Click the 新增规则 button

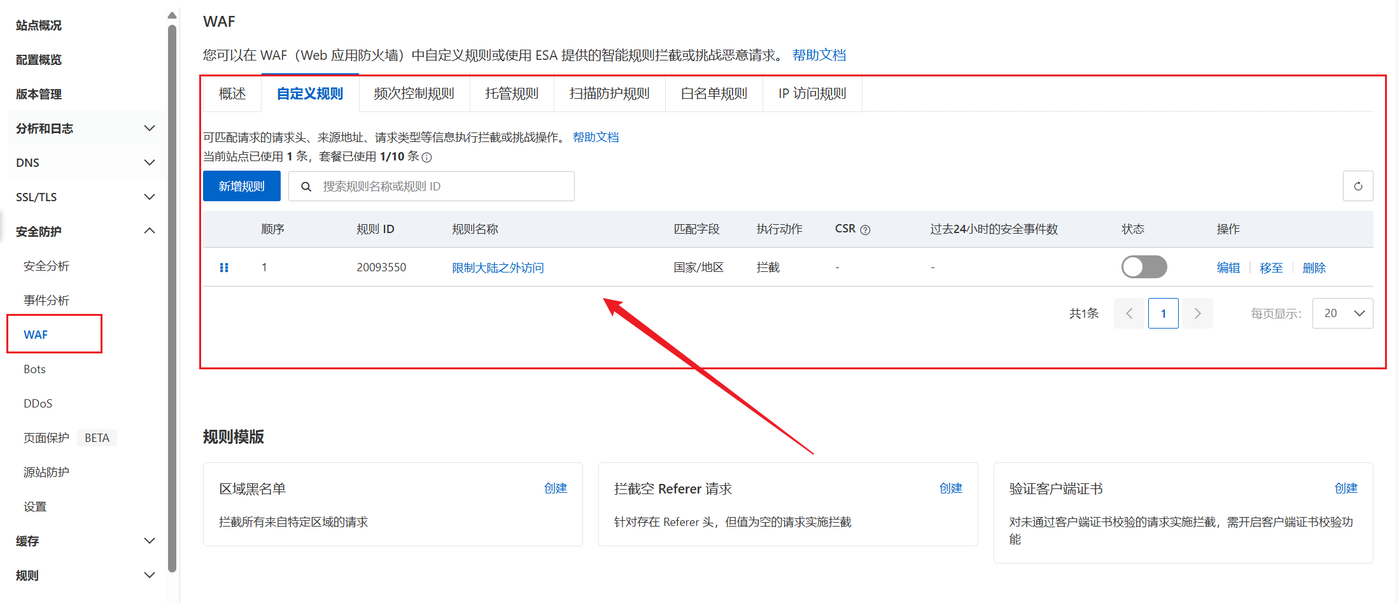click(x=241, y=186)
